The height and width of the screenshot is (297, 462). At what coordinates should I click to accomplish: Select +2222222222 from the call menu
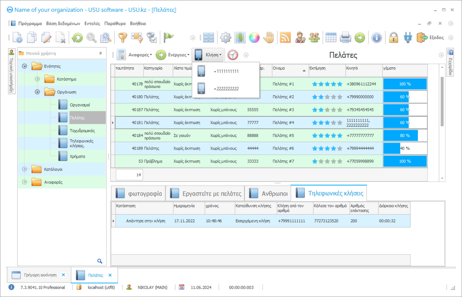tap(226, 89)
